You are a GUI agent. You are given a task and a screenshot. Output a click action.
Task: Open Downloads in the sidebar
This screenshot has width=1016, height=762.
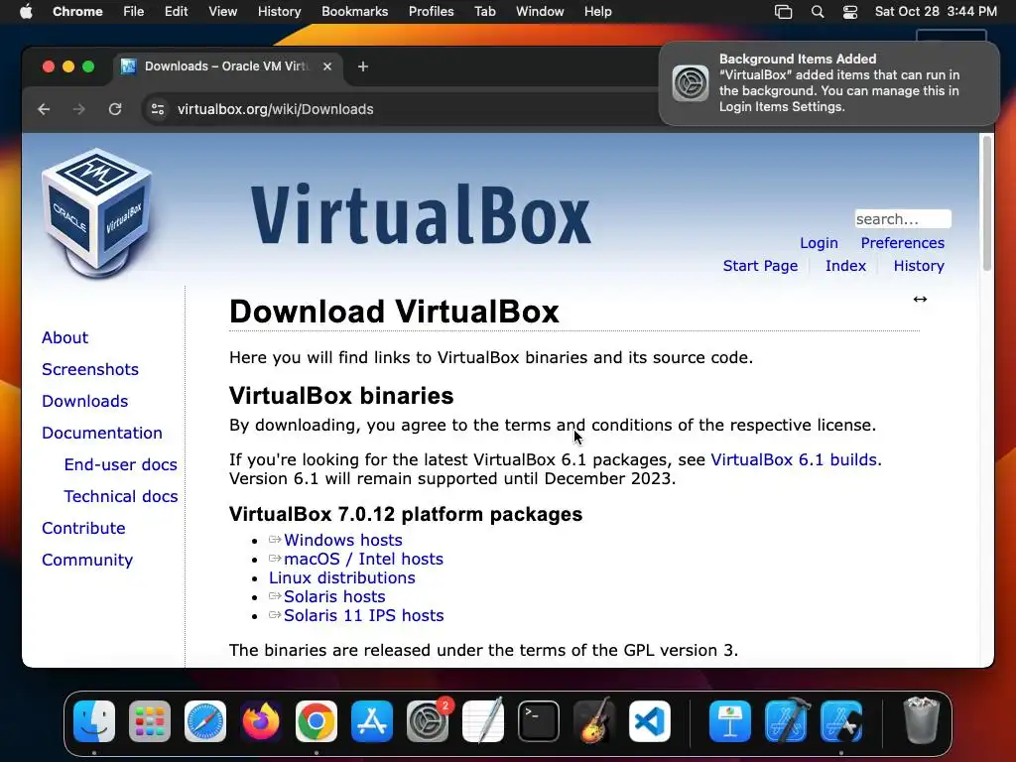(85, 401)
